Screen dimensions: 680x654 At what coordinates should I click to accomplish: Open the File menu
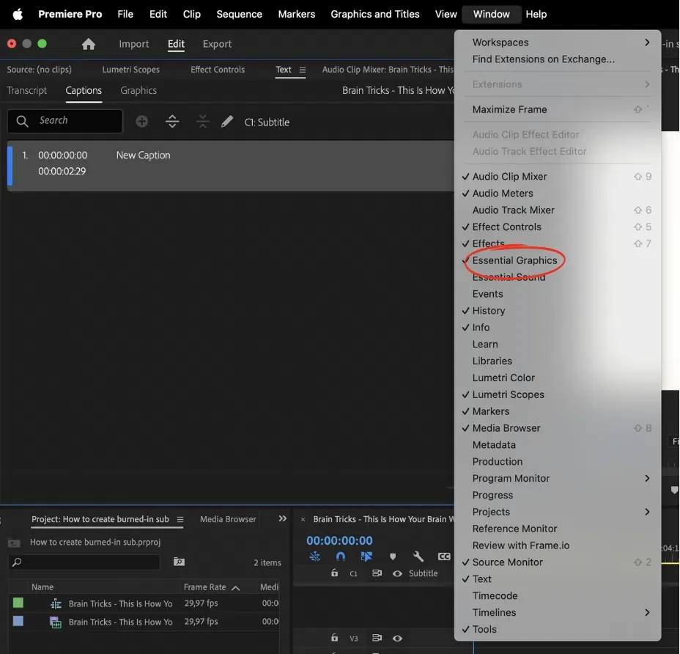[x=125, y=15]
